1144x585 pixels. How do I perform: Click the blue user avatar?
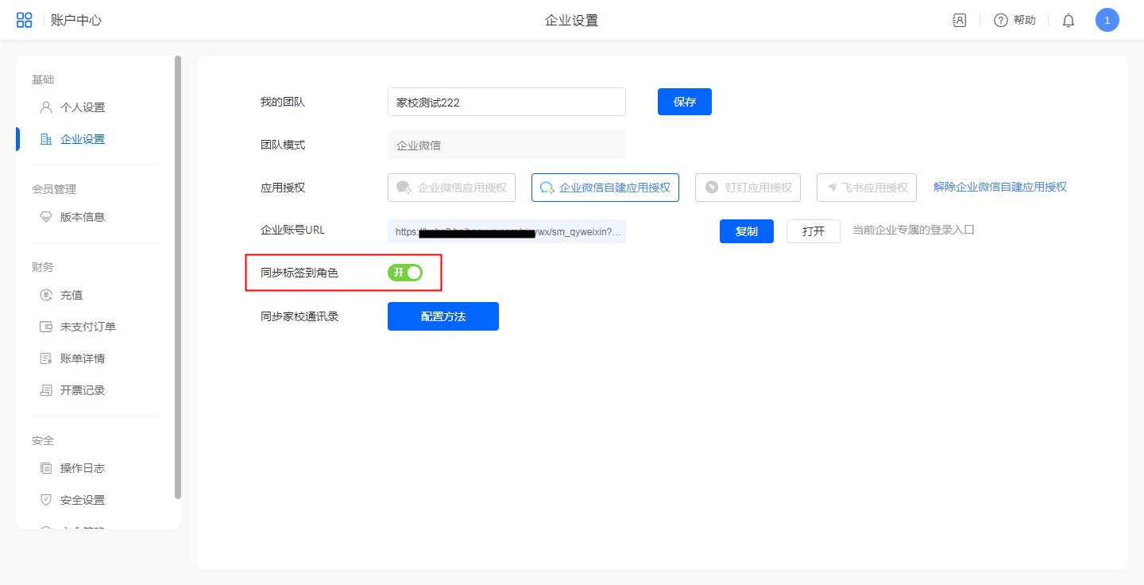1107,21
